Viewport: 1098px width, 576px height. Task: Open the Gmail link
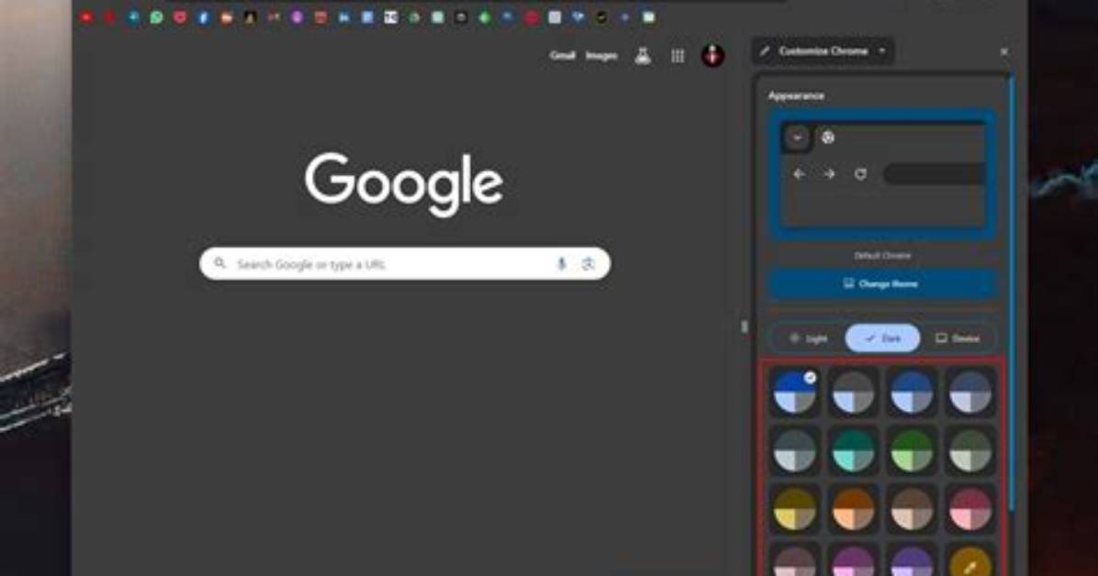[562, 55]
